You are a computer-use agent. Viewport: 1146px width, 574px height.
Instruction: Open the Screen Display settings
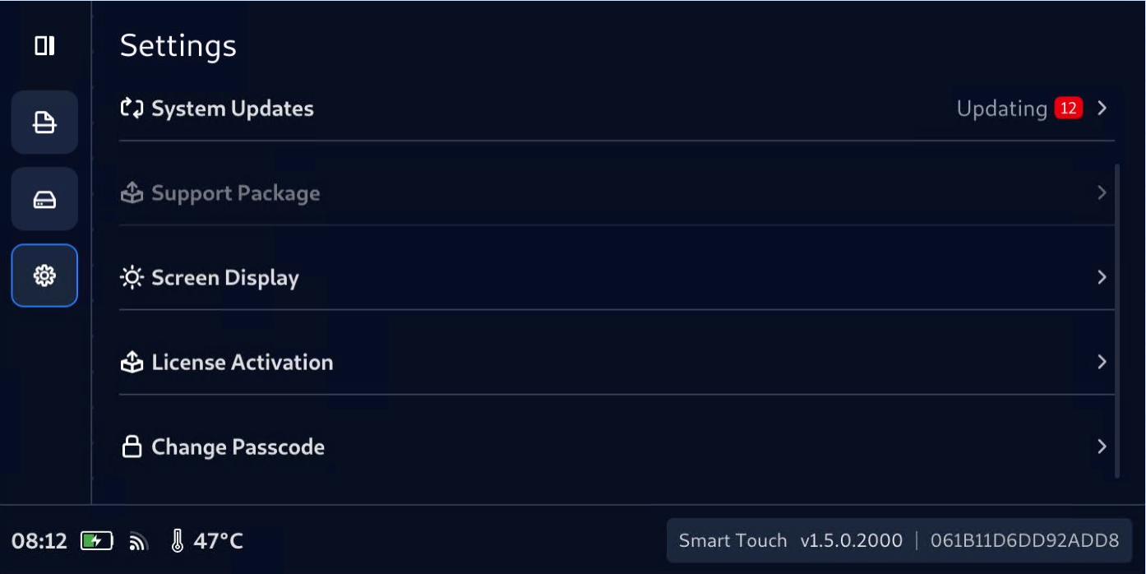225,278
